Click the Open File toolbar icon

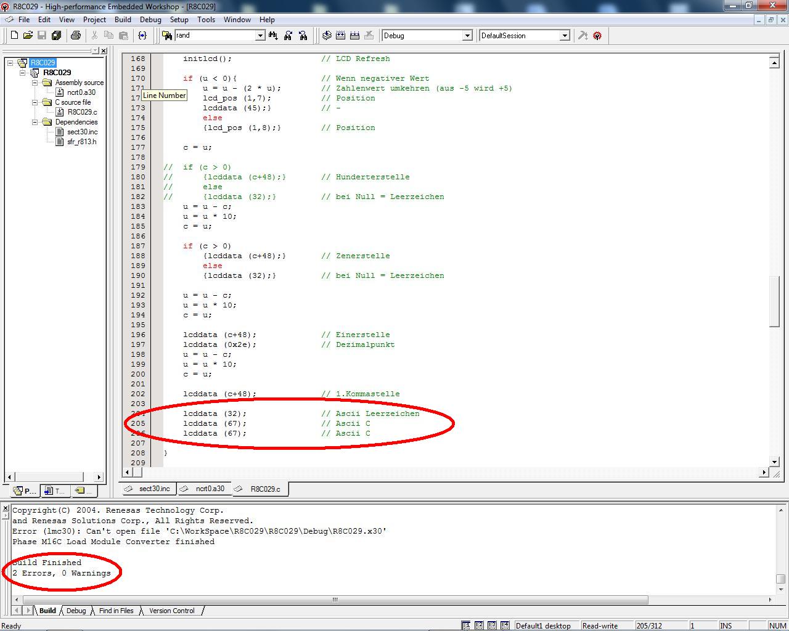[x=28, y=36]
